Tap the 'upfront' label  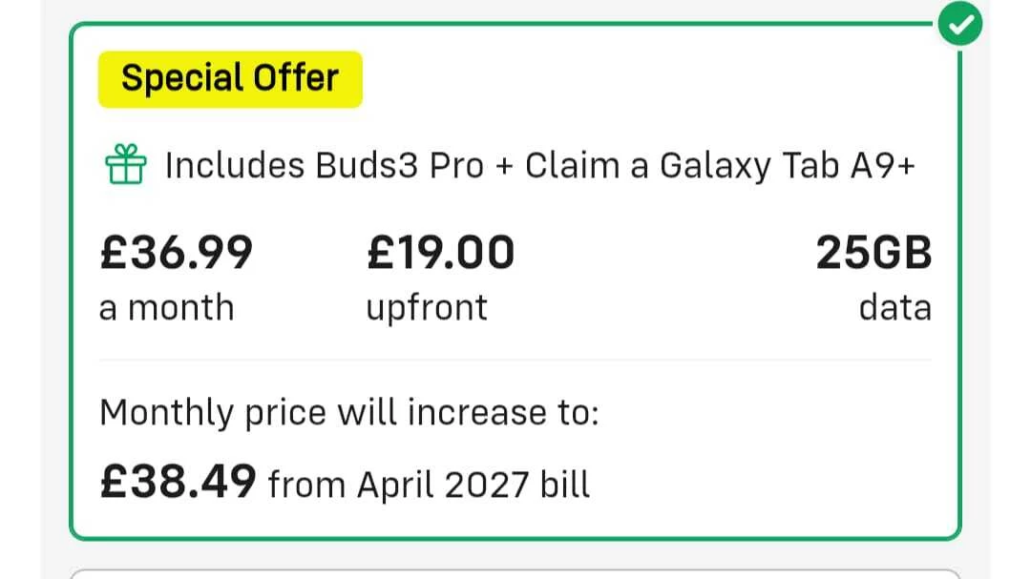[x=427, y=308]
